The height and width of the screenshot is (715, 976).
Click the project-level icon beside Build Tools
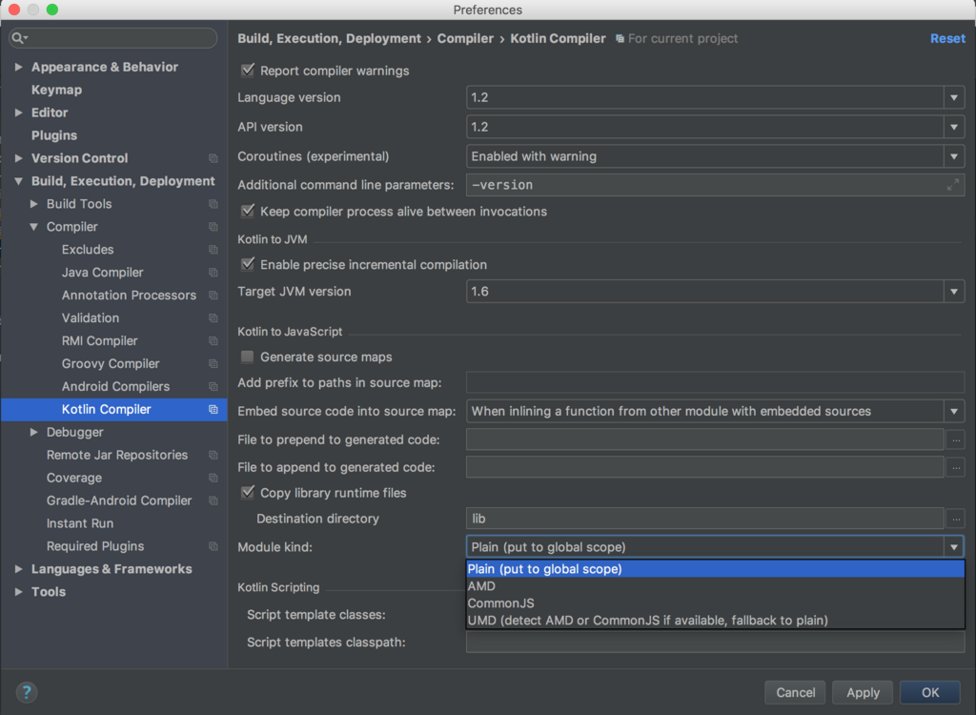click(213, 204)
